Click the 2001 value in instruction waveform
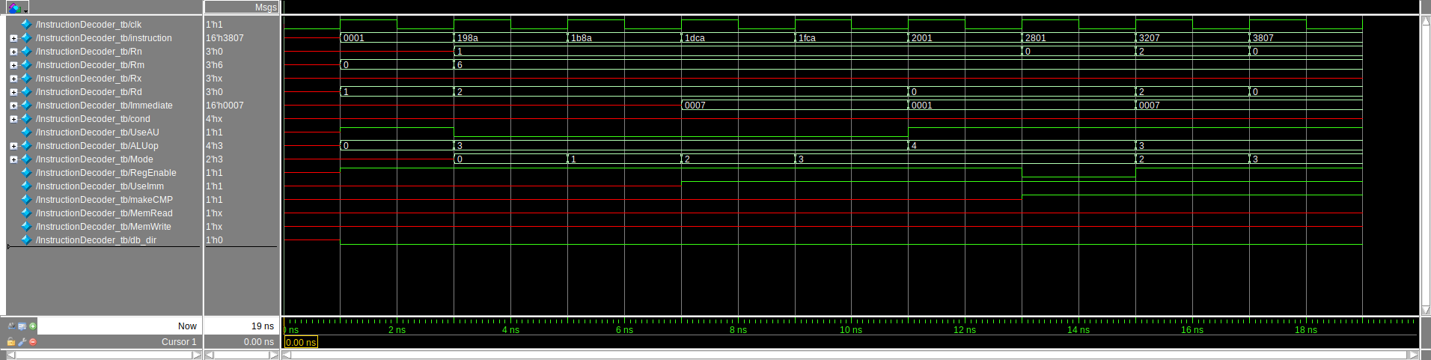1431x360 pixels. pos(922,38)
